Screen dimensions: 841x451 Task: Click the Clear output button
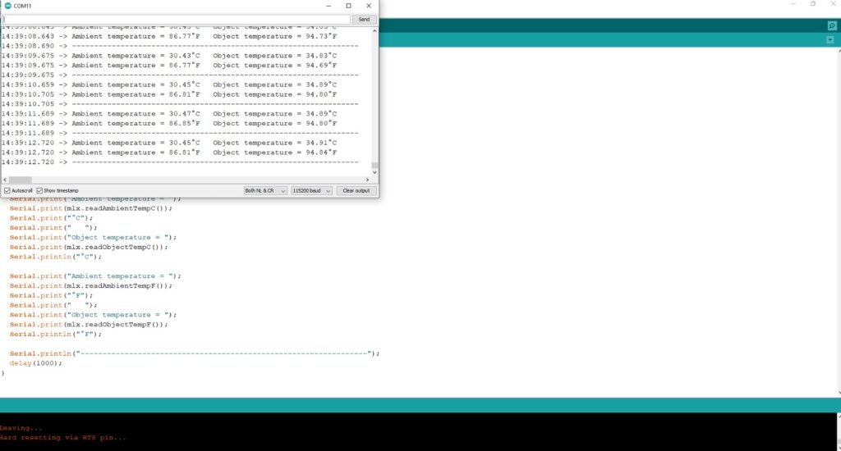click(x=356, y=190)
